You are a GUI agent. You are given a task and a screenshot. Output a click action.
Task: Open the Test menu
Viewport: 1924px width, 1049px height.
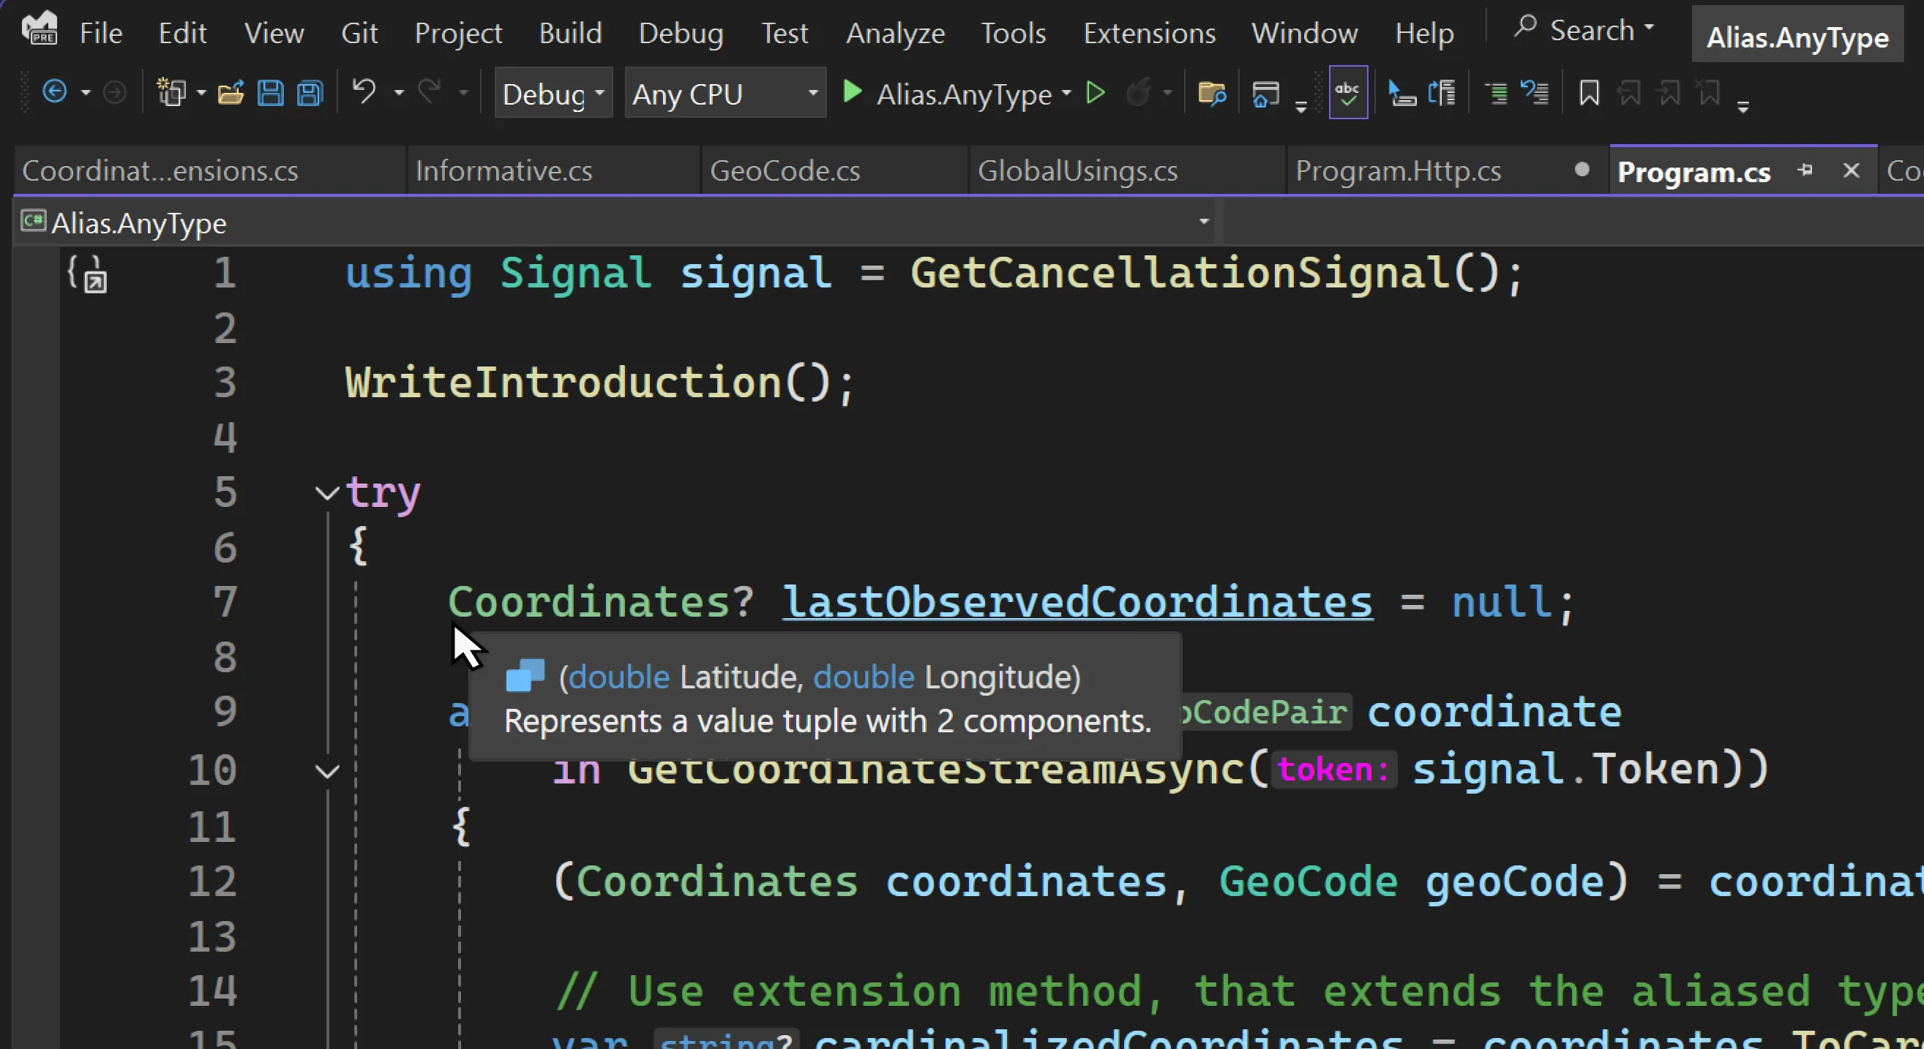(785, 33)
